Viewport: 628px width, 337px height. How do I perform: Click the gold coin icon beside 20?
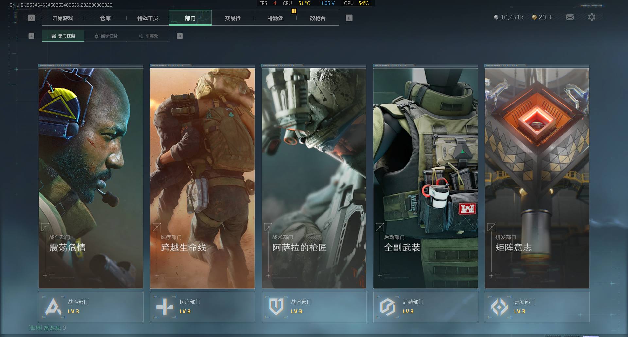click(534, 17)
